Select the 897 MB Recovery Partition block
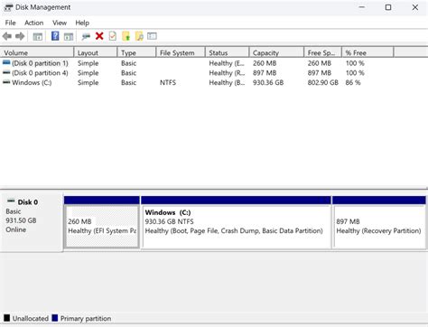The width and height of the screenshot is (428, 327). click(x=379, y=223)
